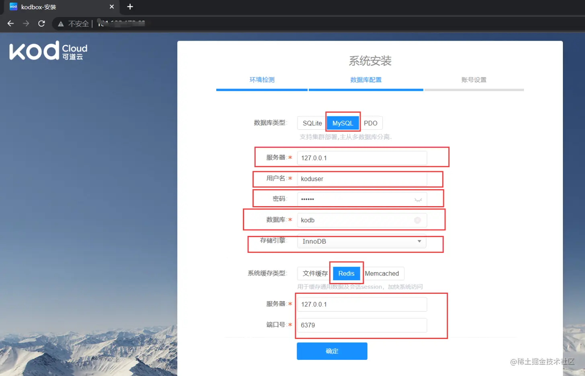Screen dimensions: 585x376
Task: Focus the 用户名 field with koduser
Action: (x=362, y=179)
